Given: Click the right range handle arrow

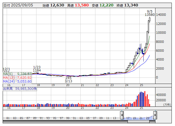Looking at the screenshot, I should pyautogui.click(x=155, y=115).
